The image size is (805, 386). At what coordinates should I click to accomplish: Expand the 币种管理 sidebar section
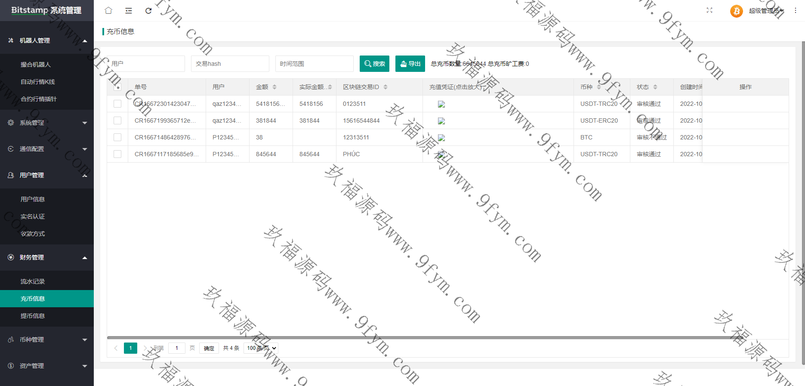tap(47, 340)
